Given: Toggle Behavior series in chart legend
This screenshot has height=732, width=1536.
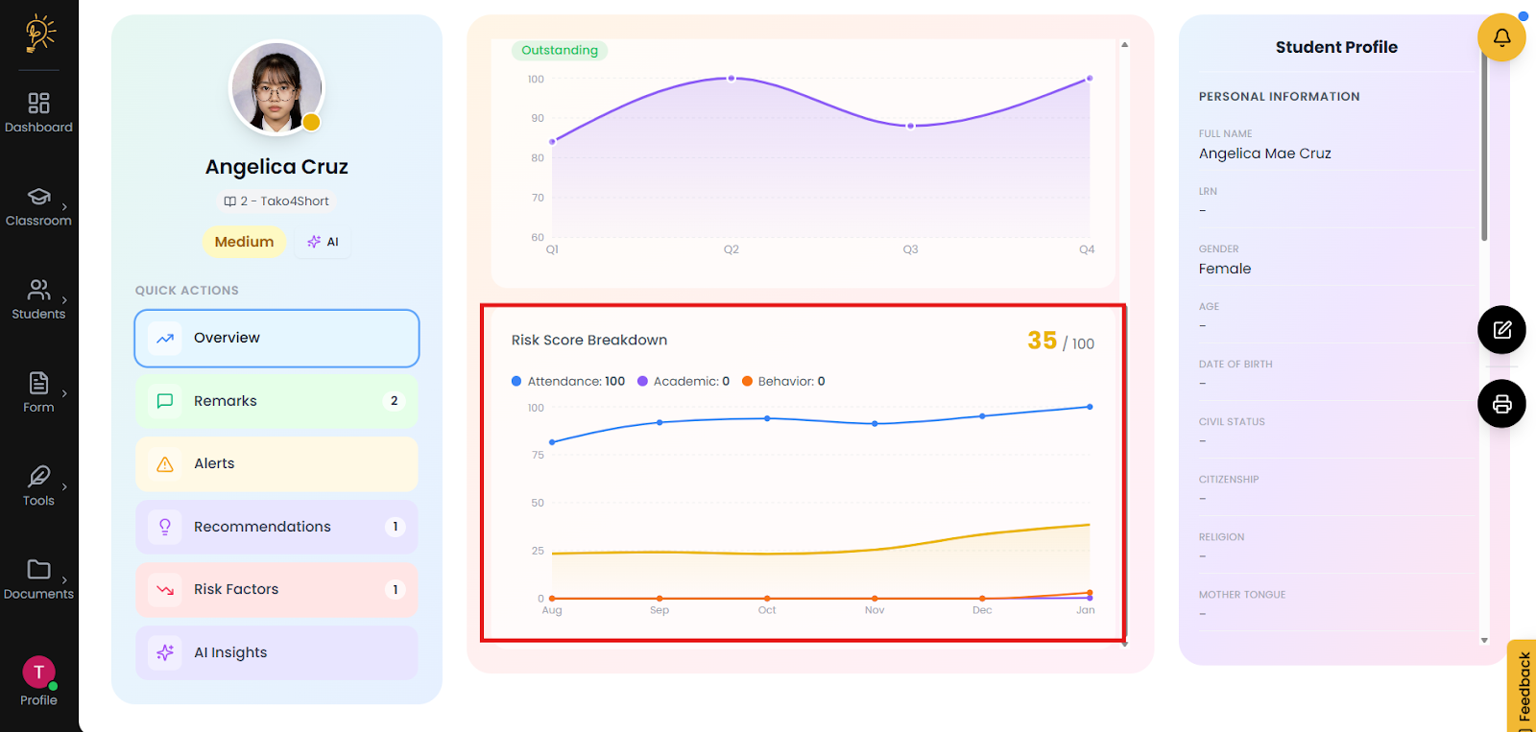Looking at the screenshot, I should tap(783, 382).
